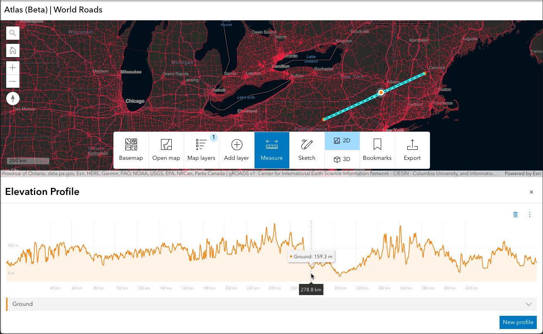The height and width of the screenshot is (334, 543).
Task: Open the elevation profile options menu
Action: click(530, 214)
